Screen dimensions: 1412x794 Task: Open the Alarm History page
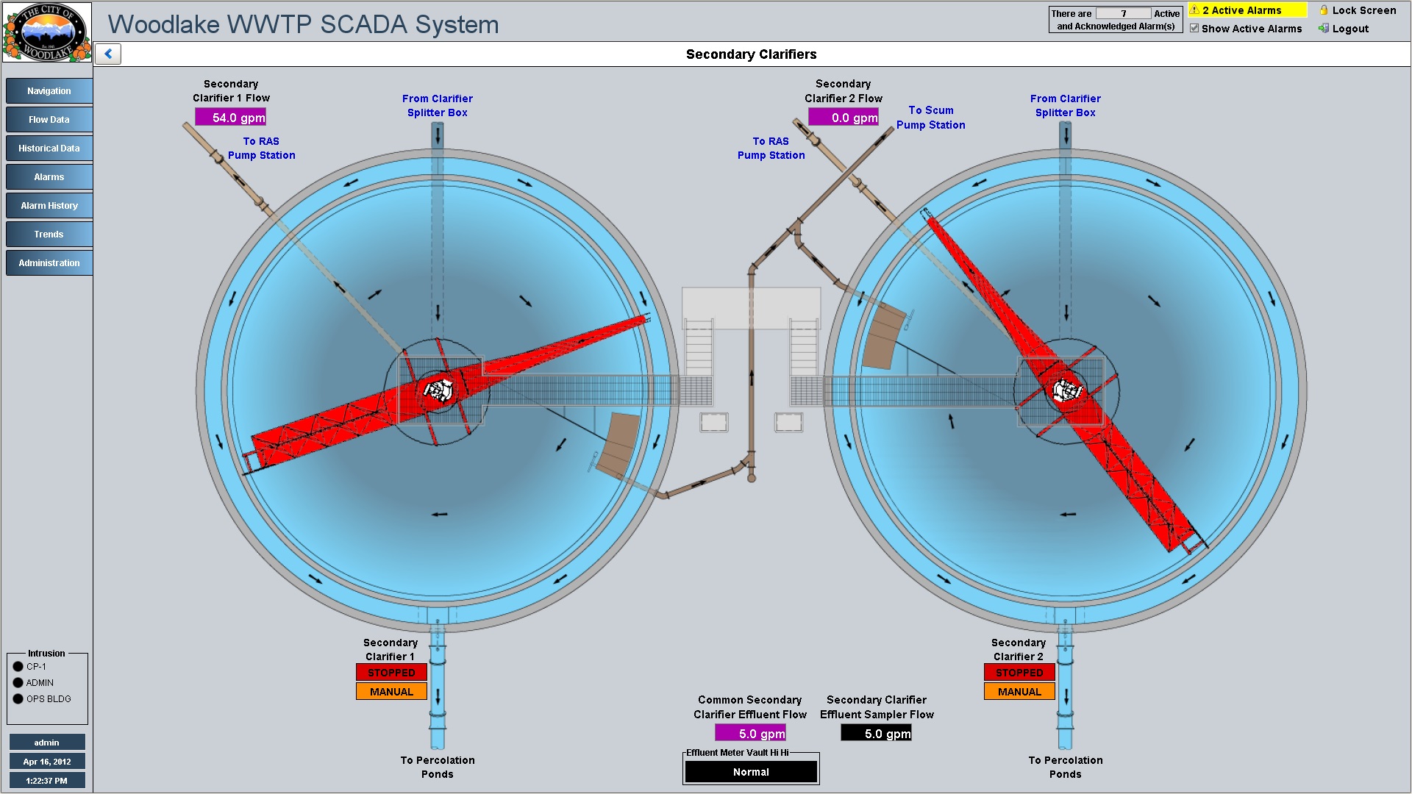coord(49,206)
